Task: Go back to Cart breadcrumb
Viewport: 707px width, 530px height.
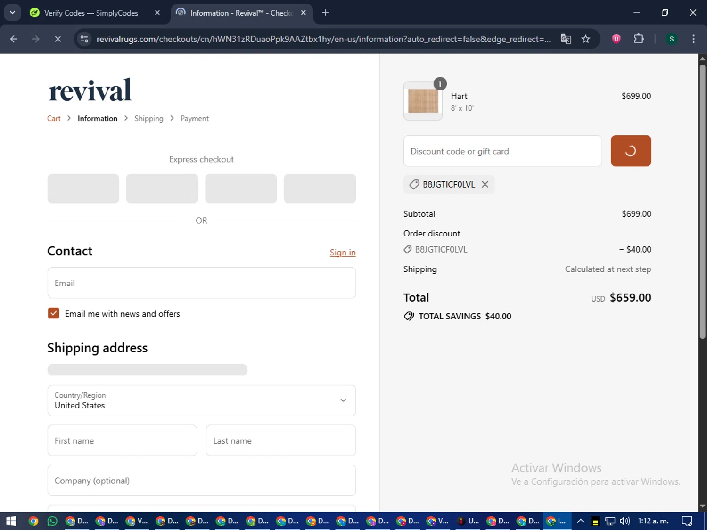Action: pyautogui.click(x=54, y=119)
